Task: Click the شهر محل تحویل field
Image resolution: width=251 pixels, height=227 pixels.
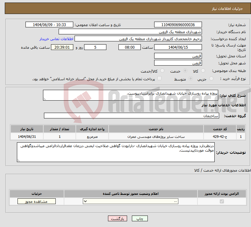Action: (x=178, y=63)
